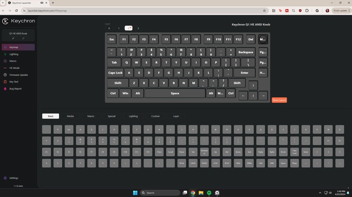
Task: Click the knob key on the keyboard
Action: (263, 39)
